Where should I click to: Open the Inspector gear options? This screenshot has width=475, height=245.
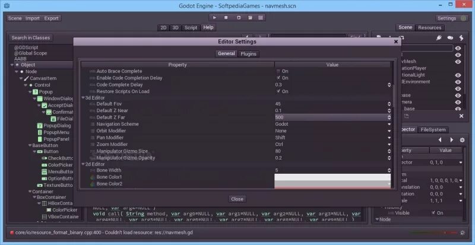[462, 140]
